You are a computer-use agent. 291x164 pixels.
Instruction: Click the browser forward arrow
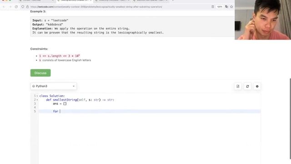click(10, 7)
